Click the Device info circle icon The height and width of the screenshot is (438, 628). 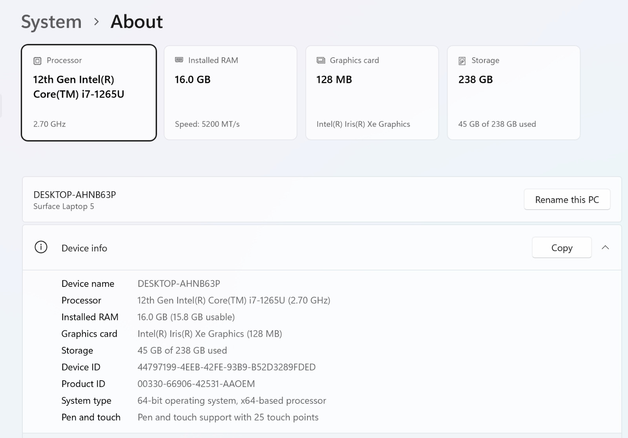pyautogui.click(x=41, y=247)
